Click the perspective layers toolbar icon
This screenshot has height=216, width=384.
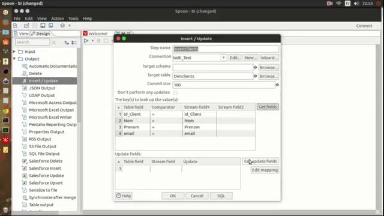point(62,25)
